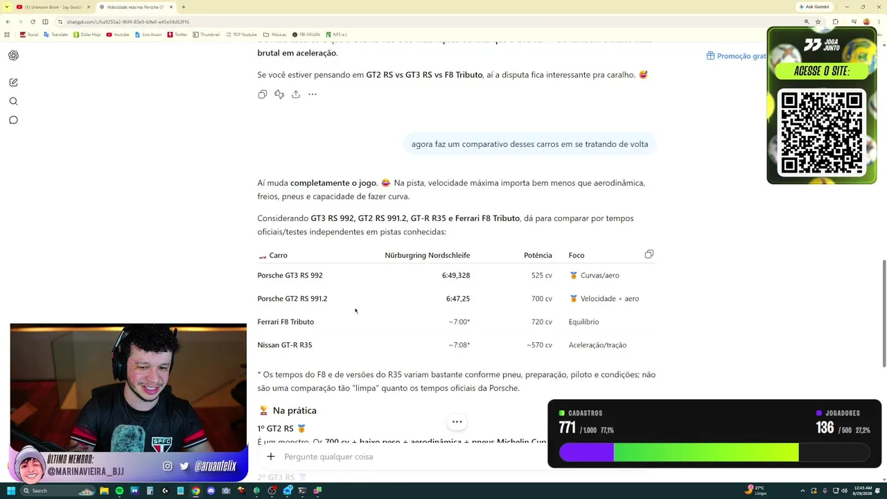This screenshot has width=887, height=499.
Task: Close the Velocidade máxima Porsche tab
Action: (x=170, y=7)
